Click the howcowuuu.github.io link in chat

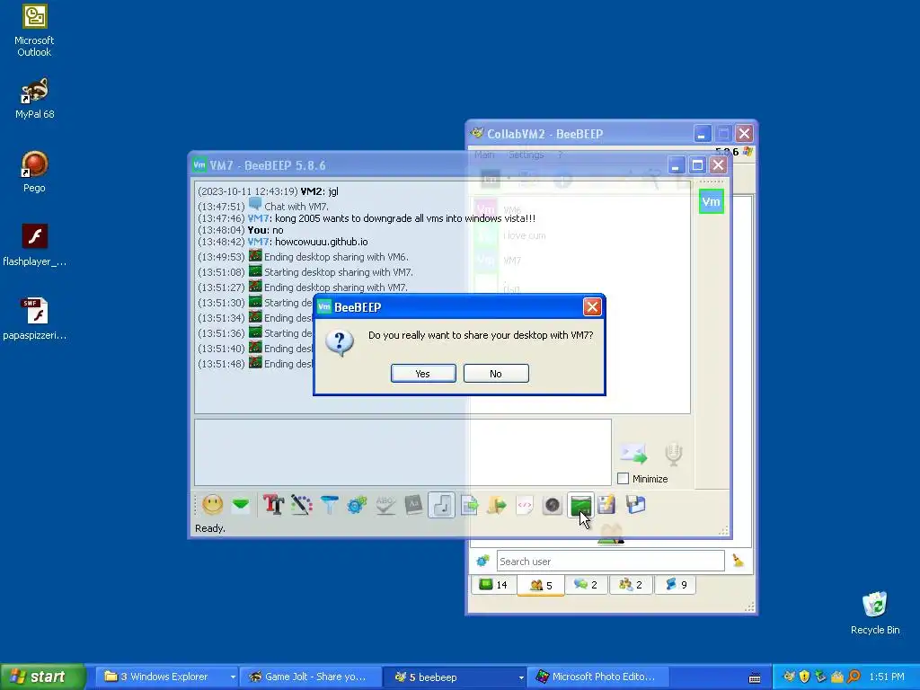(322, 242)
